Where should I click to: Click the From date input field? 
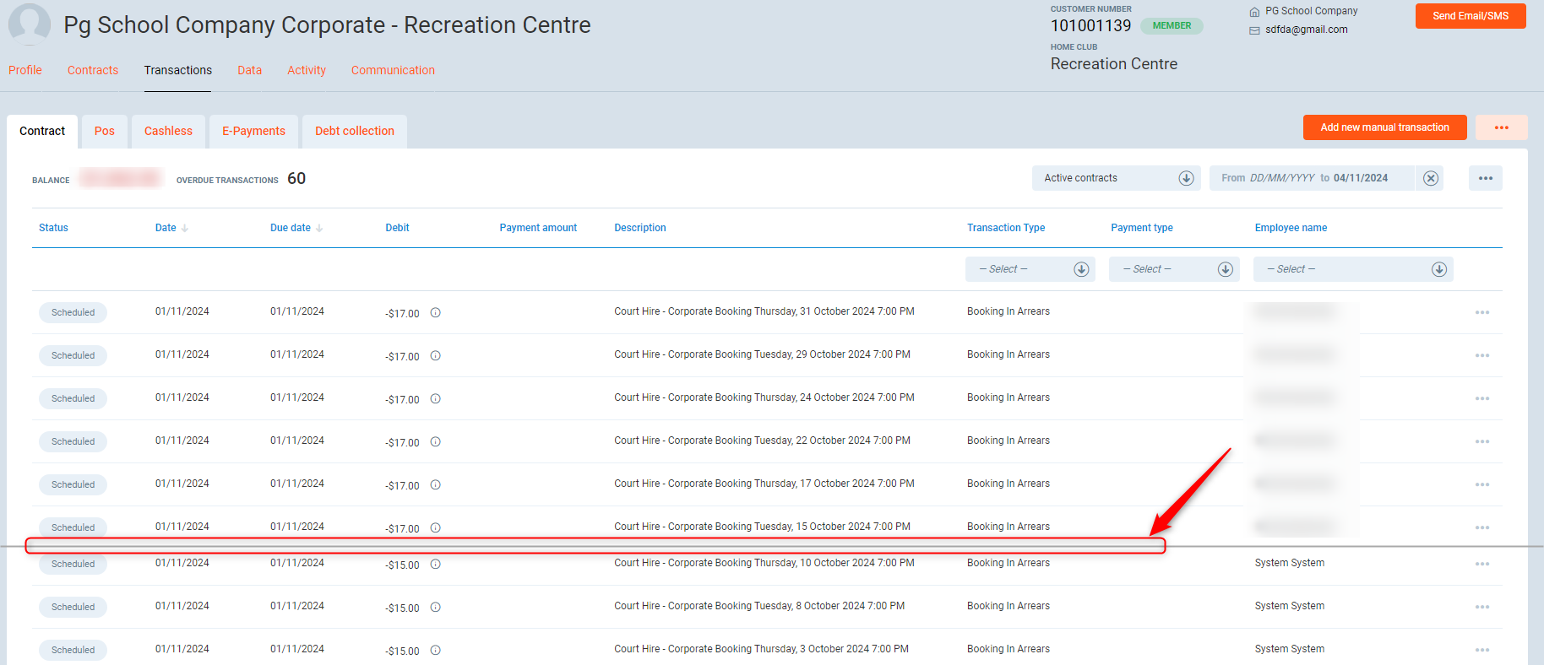pyautogui.click(x=1281, y=178)
